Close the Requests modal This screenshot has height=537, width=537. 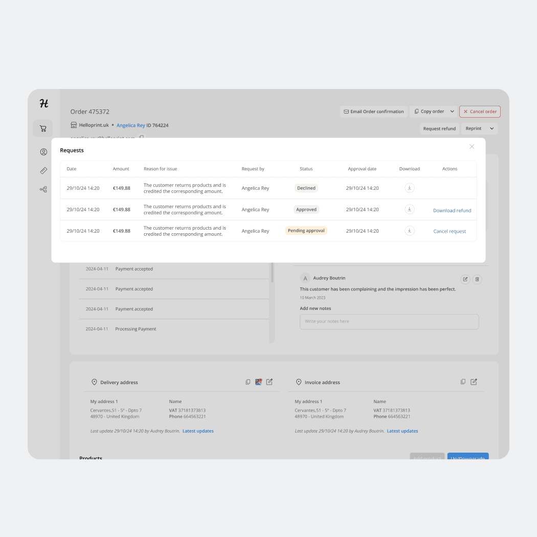[x=472, y=146]
